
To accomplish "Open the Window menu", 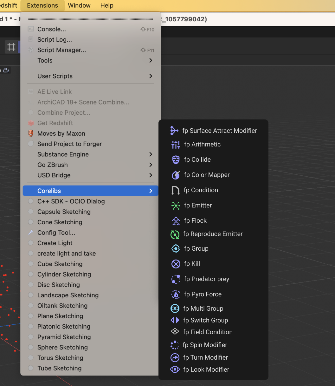I will pyautogui.click(x=79, y=5).
